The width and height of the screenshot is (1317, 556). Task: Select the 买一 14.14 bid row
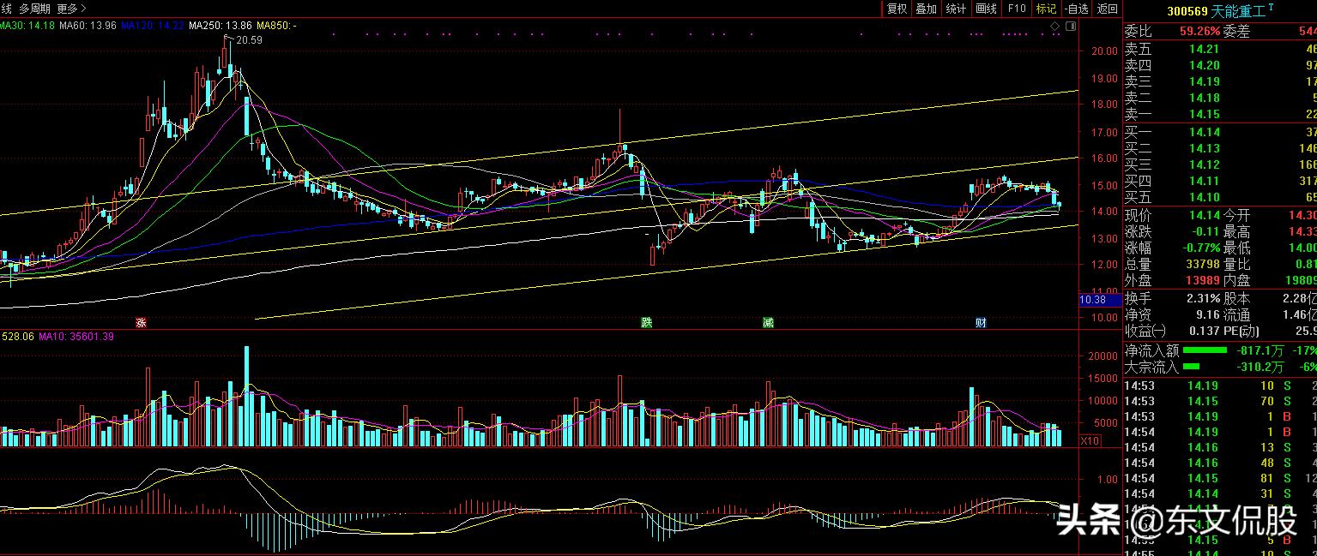point(1220,132)
